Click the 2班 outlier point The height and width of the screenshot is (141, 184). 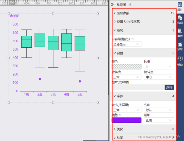[40, 79]
